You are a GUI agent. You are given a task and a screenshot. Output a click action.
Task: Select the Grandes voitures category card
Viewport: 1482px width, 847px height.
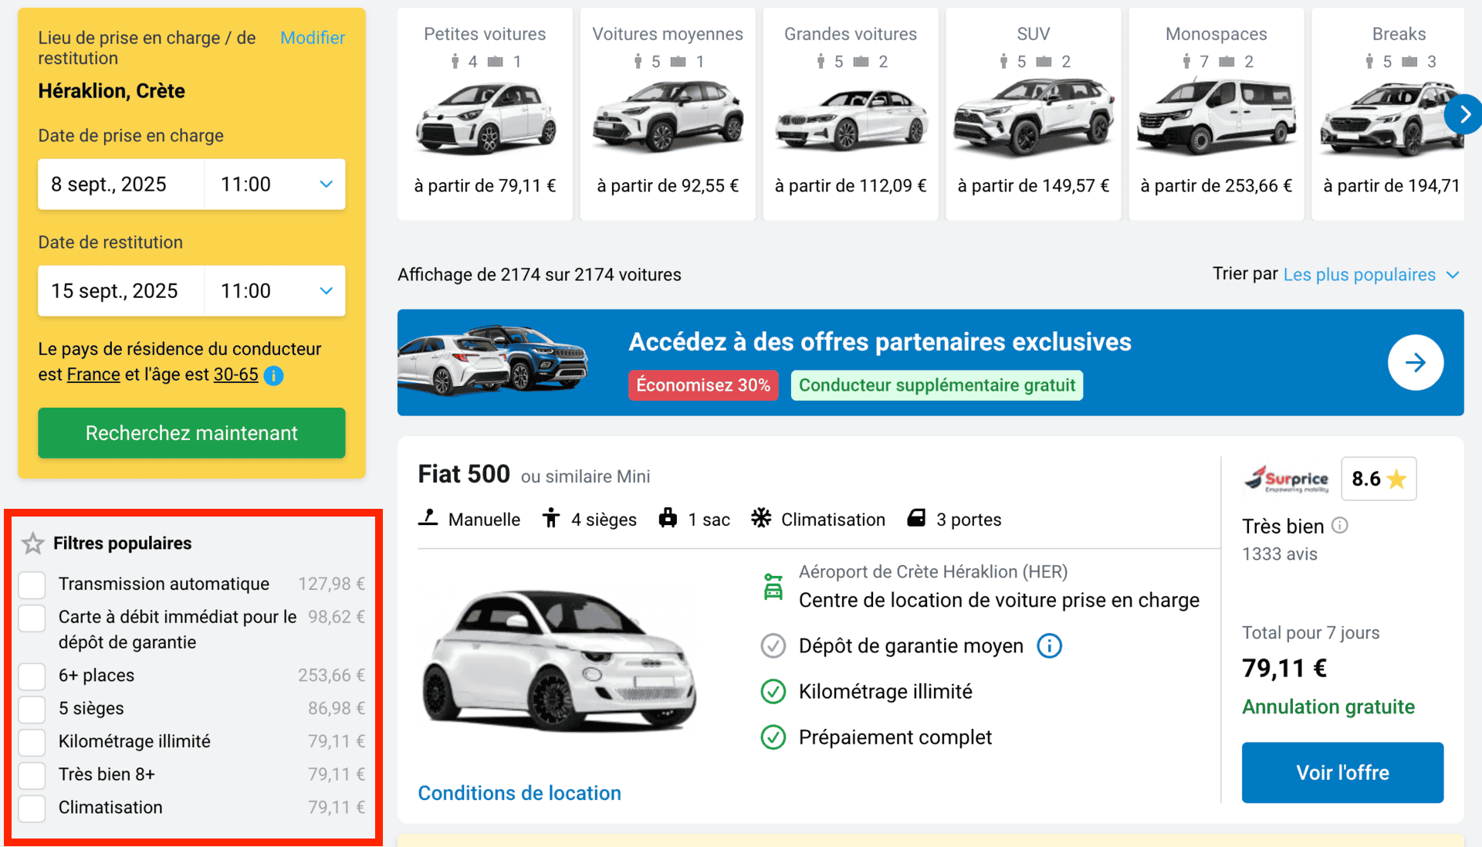coord(851,113)
